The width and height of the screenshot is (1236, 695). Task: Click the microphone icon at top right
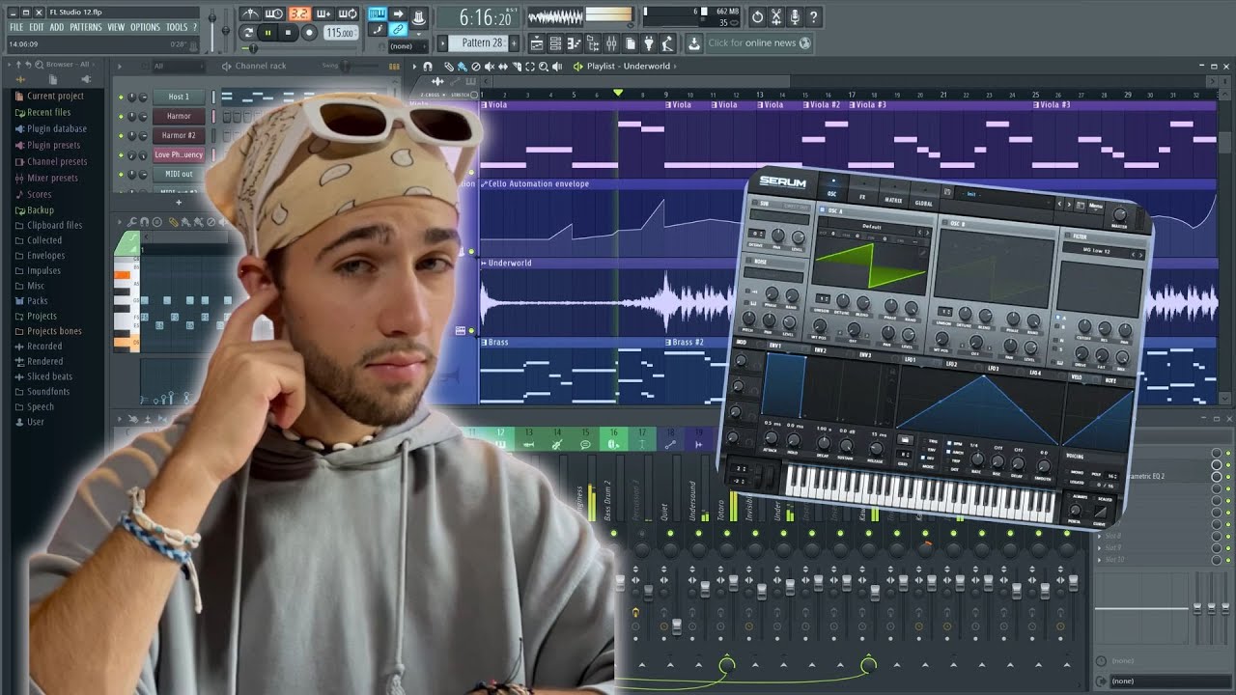click(x=794, y=17)
